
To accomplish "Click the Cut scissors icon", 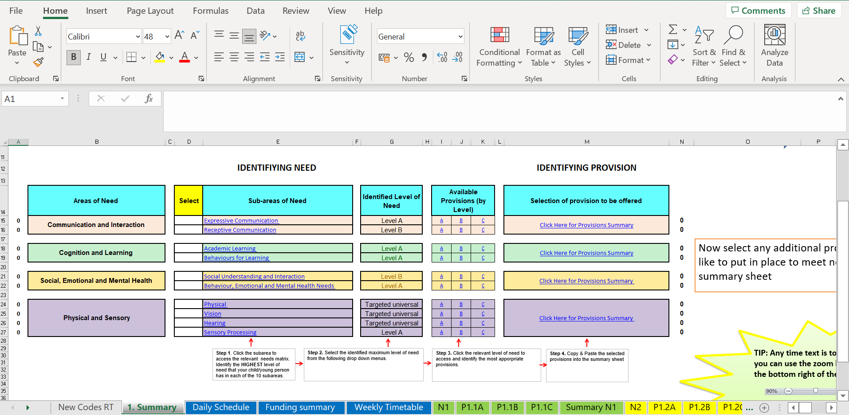I will click(x=38, y=31).
